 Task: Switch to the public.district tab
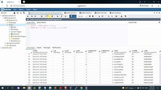coord(71,13)
